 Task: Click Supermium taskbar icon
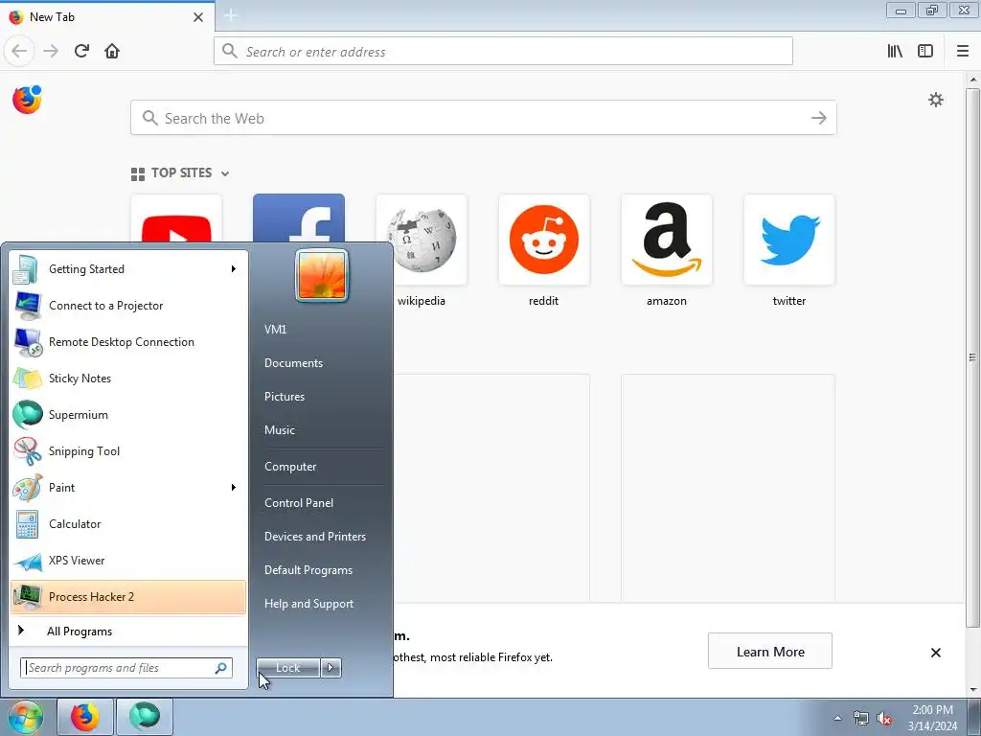click(145, 717)
